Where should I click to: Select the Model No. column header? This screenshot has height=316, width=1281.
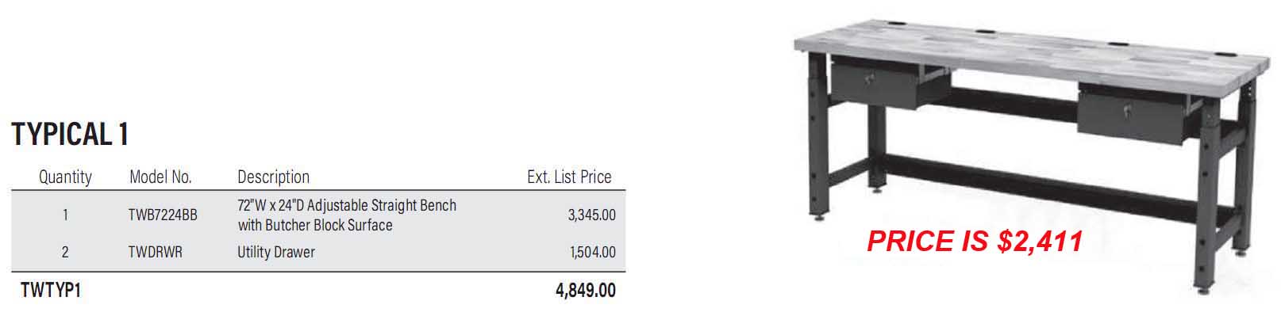pos(160,177)
